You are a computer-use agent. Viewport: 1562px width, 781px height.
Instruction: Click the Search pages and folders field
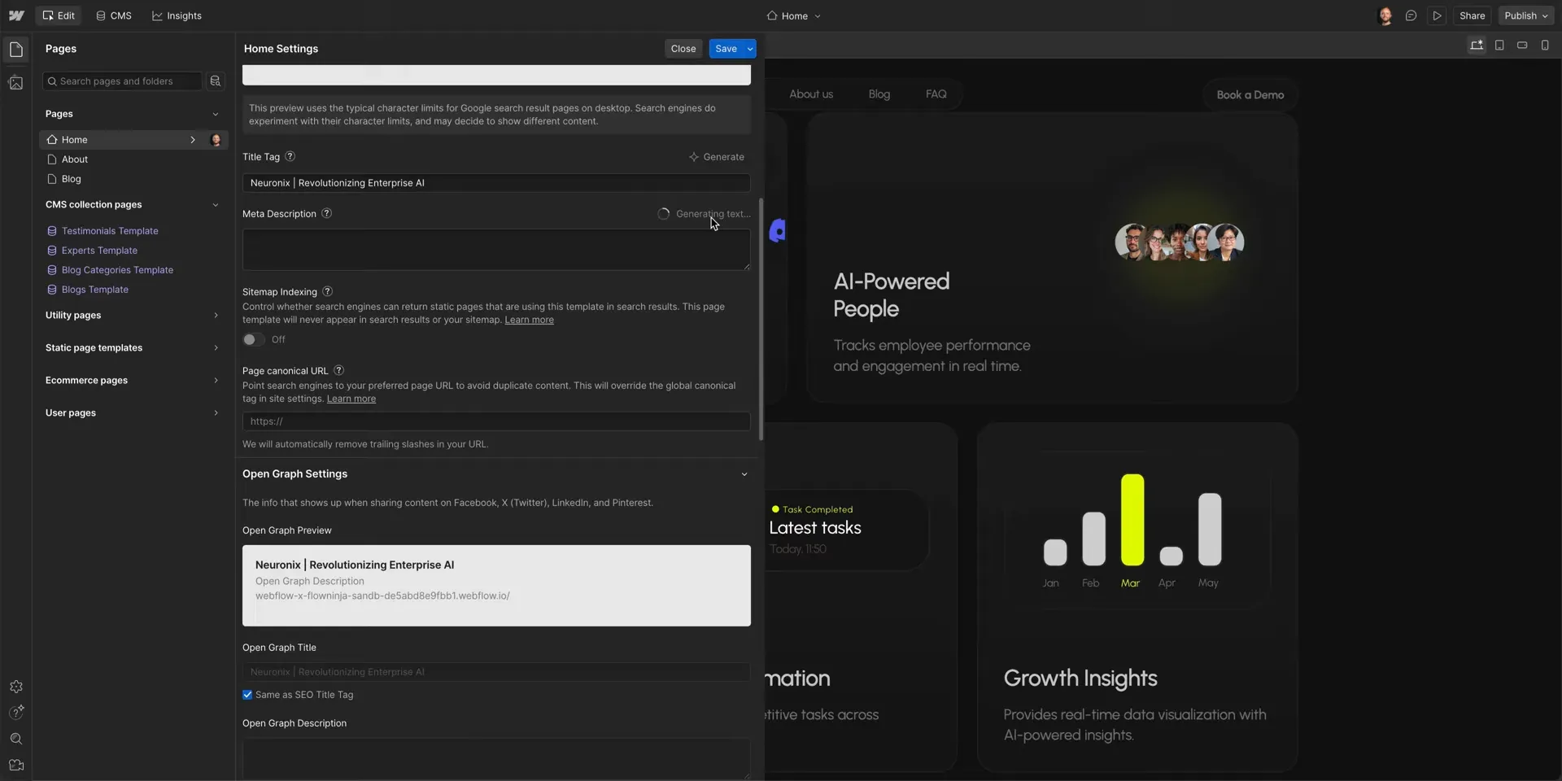tap(122, 81)
